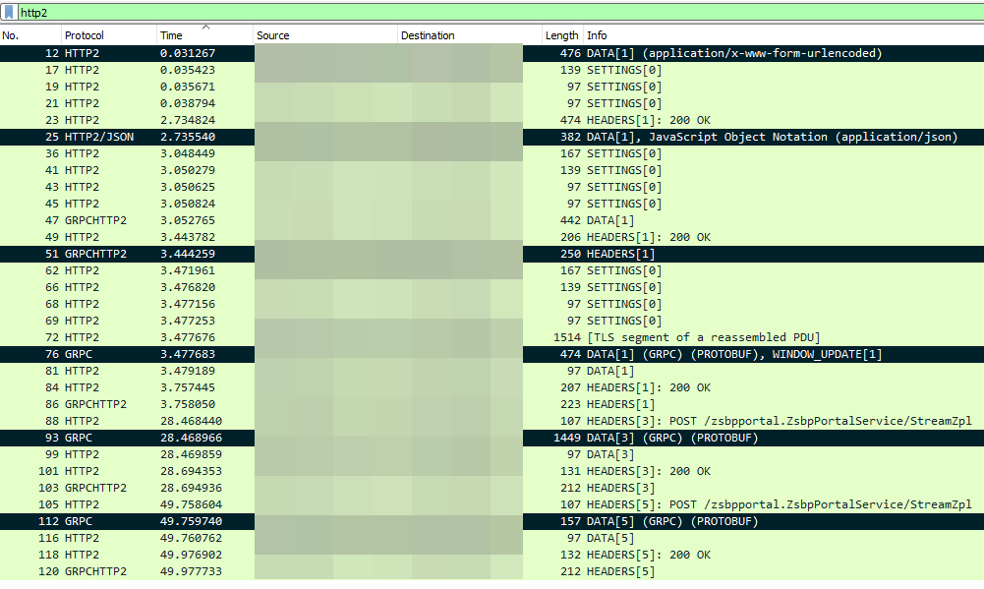The width and height of the screenshot is (984, 589).
Task: Select packet 21 at time 0.038794
Action: 492,103
